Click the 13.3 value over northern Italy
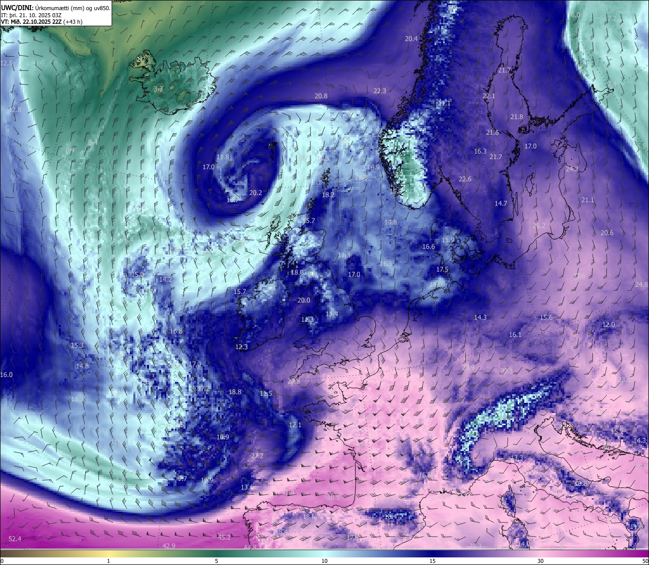This screenshot has width=649, height=565. tap(516, 459)
